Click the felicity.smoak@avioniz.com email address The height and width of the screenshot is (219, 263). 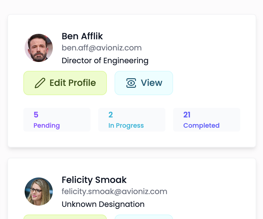(x=114, y=192)
